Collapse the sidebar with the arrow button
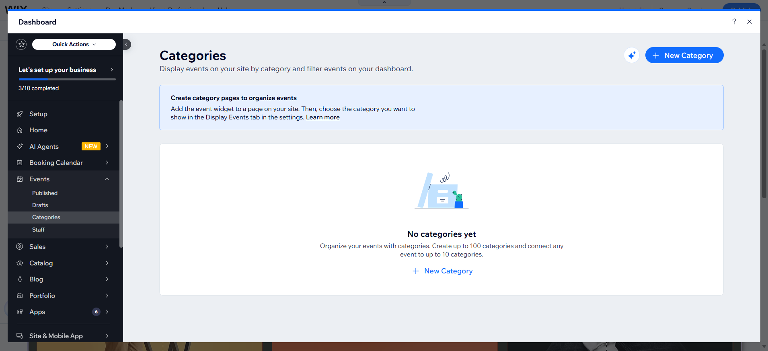 coord(126,44)
